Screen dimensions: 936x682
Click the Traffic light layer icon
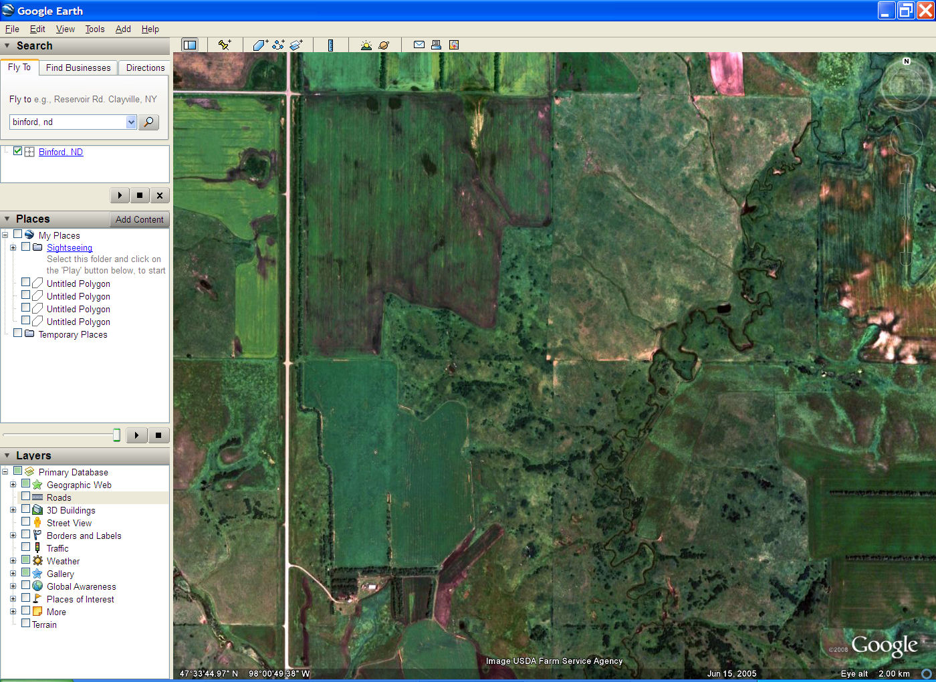[x=37, y=548]
